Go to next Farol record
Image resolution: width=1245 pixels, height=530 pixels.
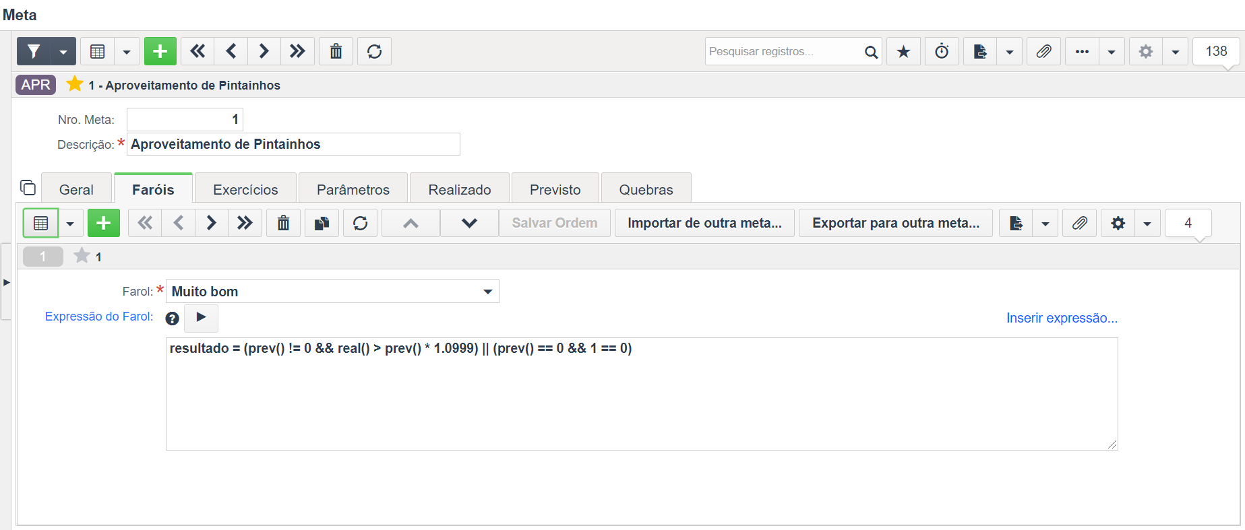click(212, 223)
